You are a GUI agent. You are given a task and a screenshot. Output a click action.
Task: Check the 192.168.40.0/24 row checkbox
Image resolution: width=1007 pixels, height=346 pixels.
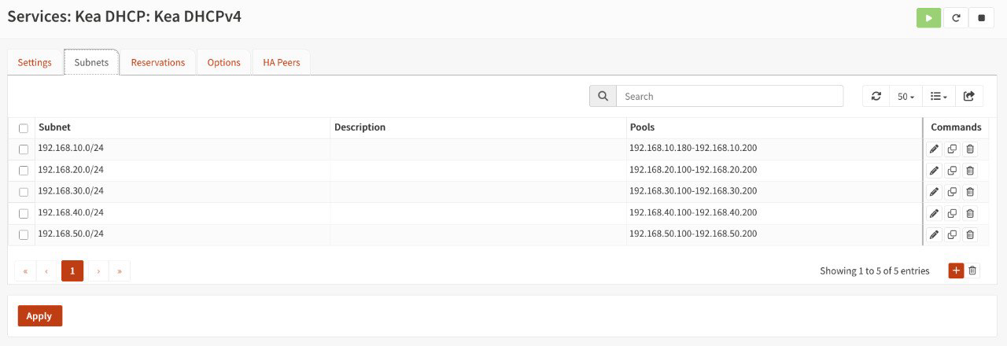(24, 213)
